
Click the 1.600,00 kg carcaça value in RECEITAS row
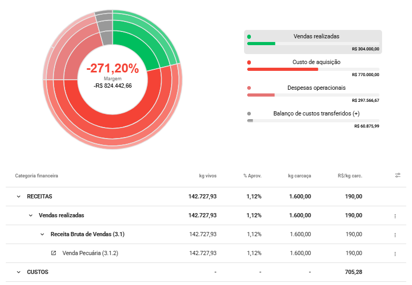pyautogui.click(x=300, y=196)
